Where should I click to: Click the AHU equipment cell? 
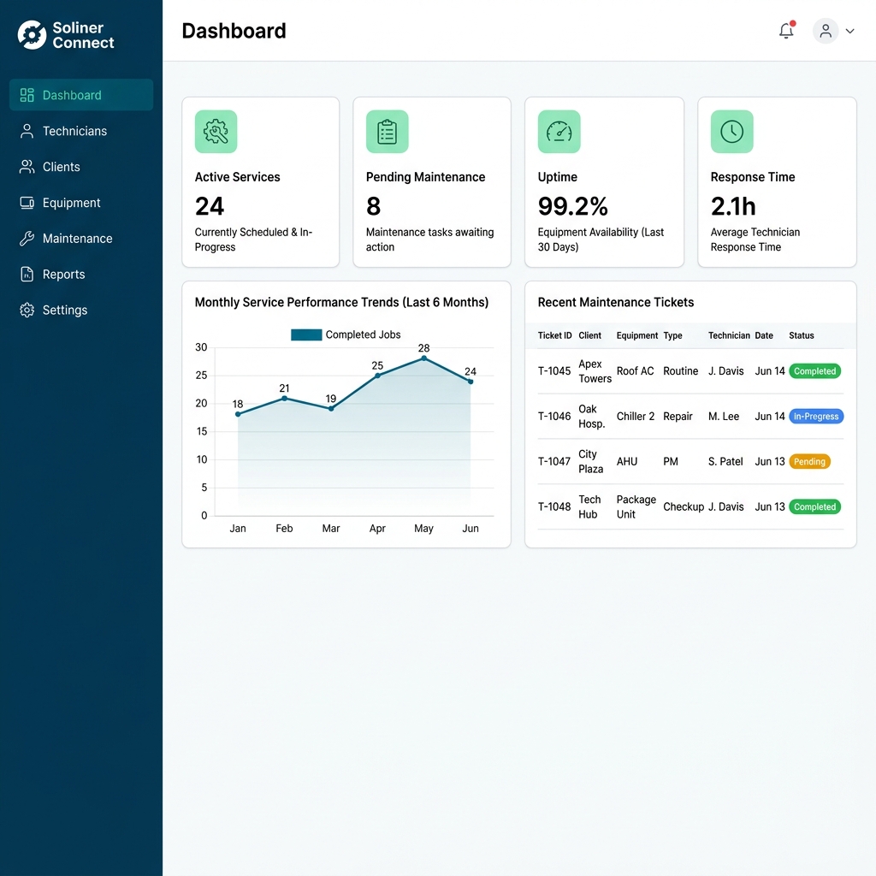click(x=627, y=461)
